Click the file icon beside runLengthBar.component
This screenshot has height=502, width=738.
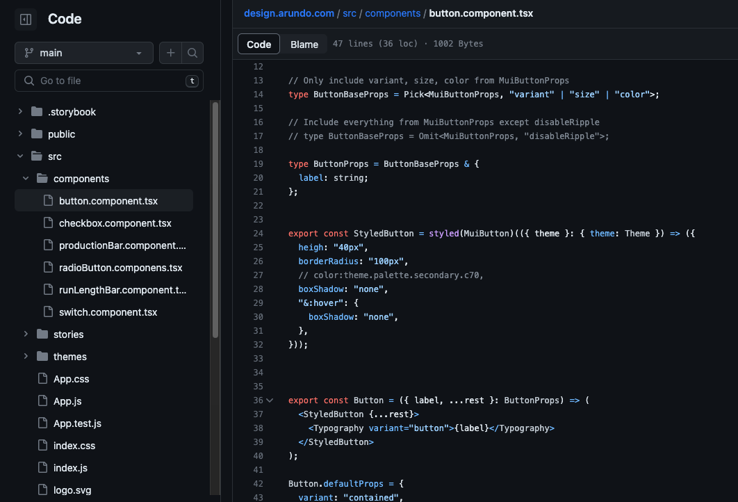click(48, 290)
